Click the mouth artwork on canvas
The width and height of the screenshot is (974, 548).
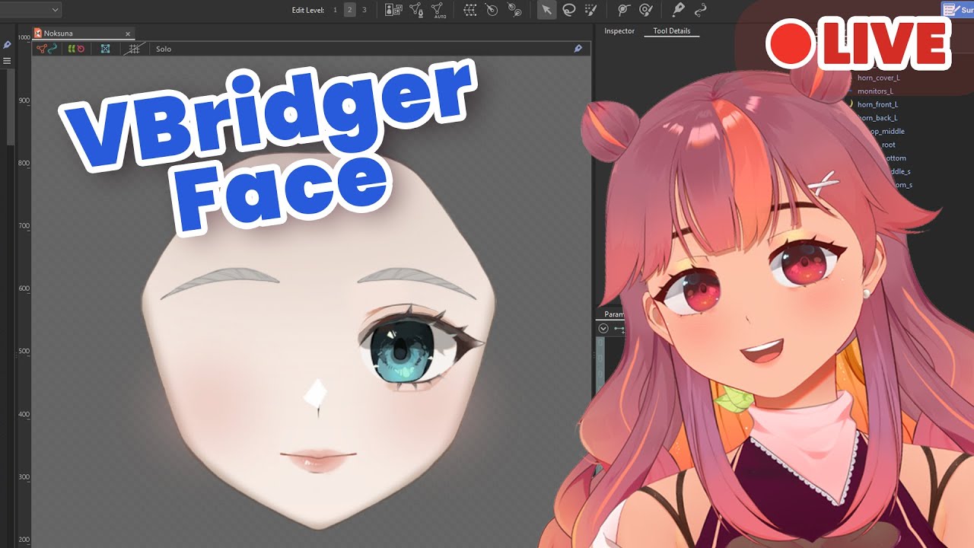(x=318, y=460)
